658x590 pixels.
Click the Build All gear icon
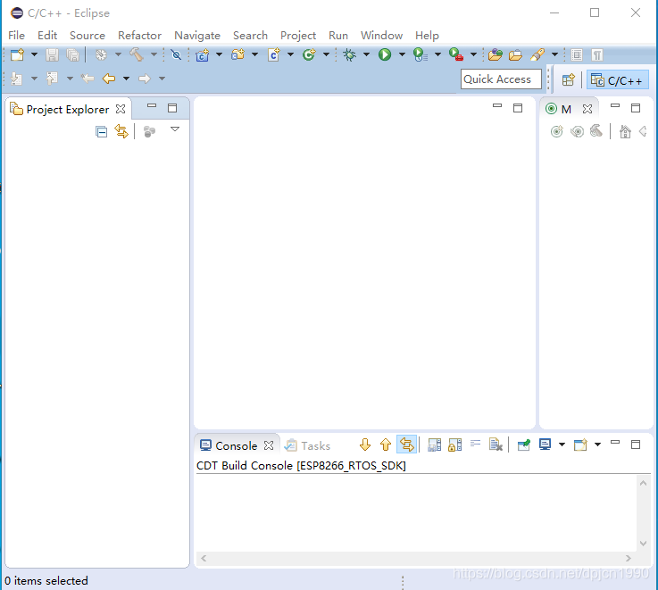point(101,55)
